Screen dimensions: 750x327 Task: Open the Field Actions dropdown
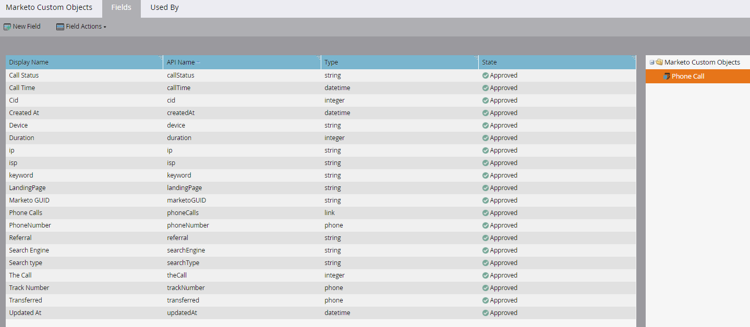[x=81, y=27]
